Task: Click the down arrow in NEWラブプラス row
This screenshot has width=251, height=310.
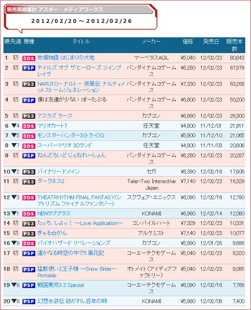Action: 14,213
